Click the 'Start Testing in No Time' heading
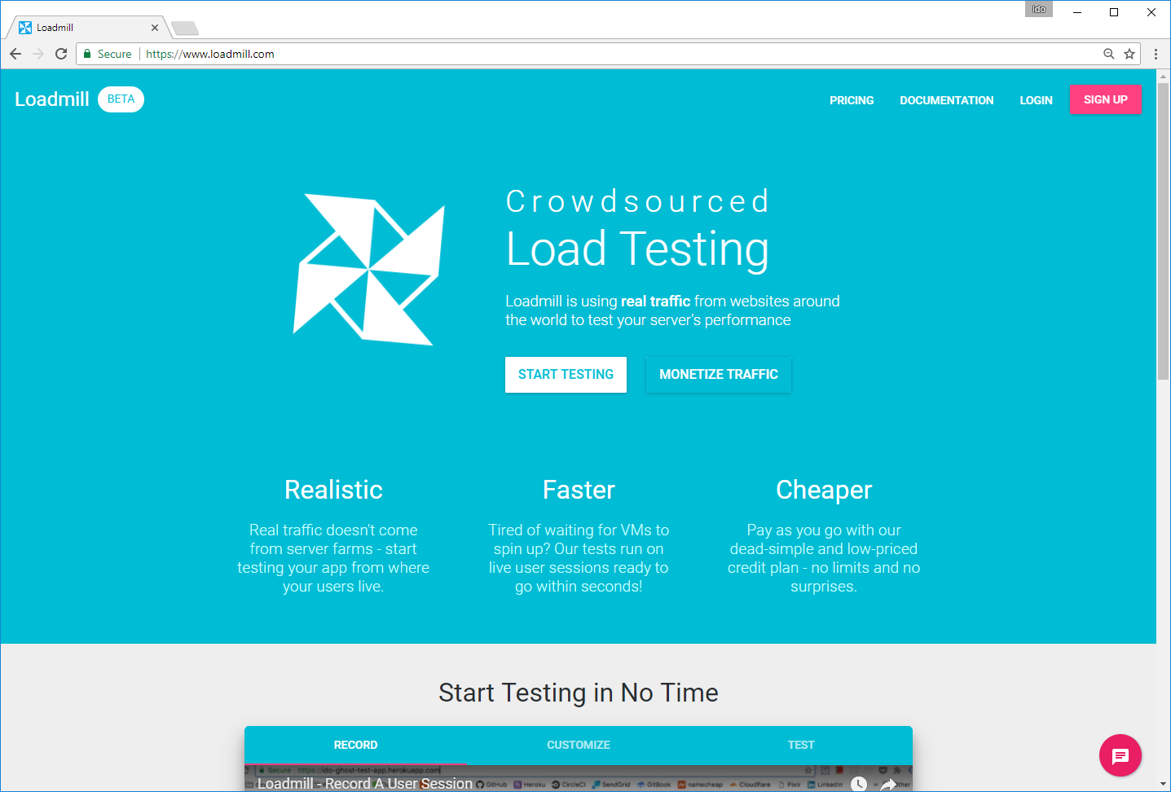This screenshot has width=1171, height=792. pyautogui.click(x=579, y=693)
